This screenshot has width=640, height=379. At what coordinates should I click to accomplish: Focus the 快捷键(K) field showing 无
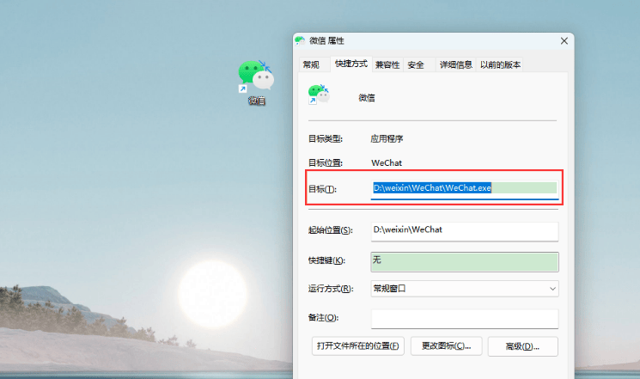(x=465, y=262)
